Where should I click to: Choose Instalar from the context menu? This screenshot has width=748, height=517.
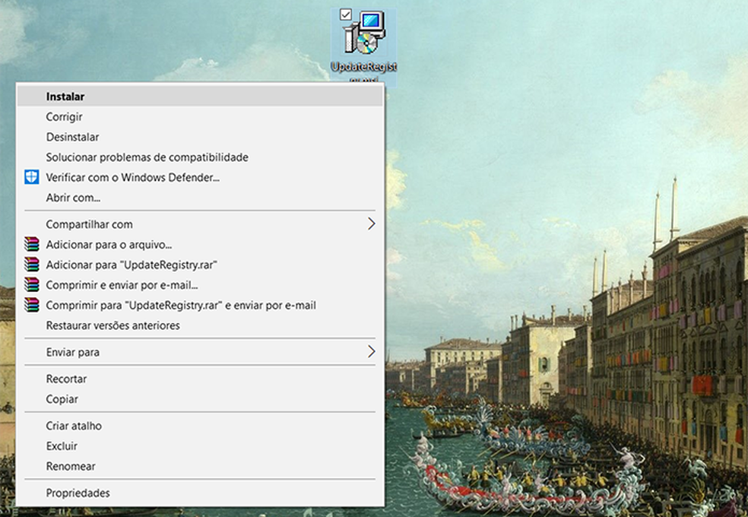coord(200,97)
